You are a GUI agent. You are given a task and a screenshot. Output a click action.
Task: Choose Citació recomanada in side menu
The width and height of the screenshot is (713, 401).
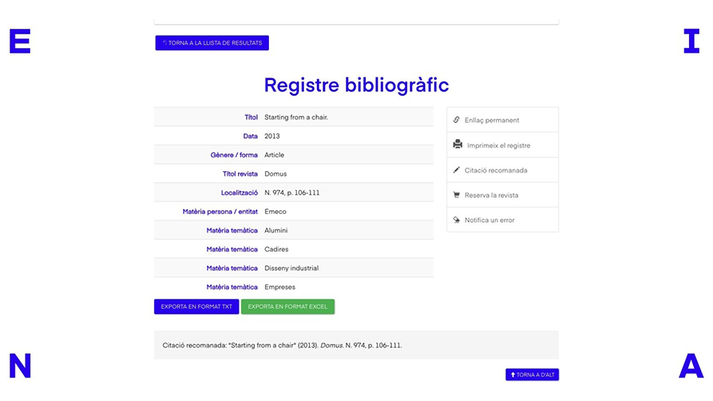click(496, 170)
